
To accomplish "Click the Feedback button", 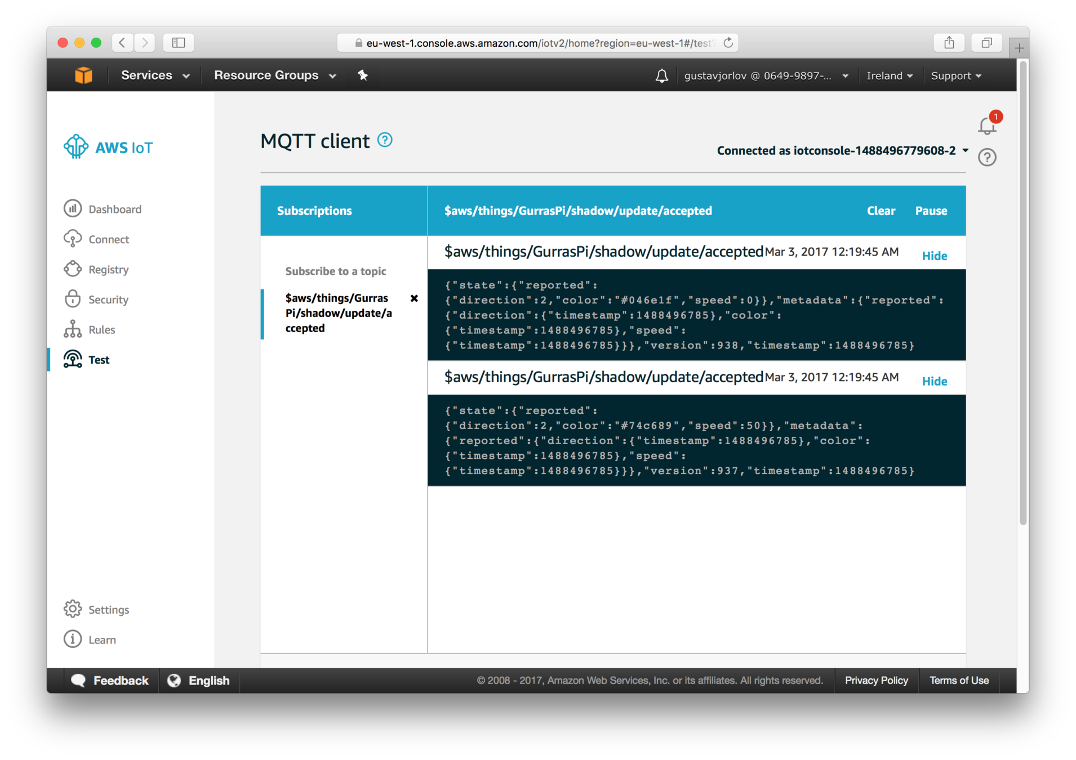I will (x=110, y=680).
